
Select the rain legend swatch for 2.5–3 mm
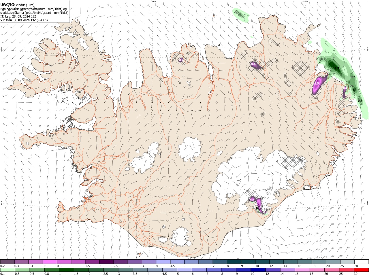[111, 270]
